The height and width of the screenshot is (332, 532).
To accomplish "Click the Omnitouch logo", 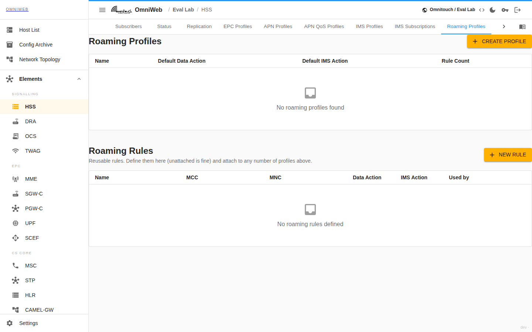I will 122,10.
